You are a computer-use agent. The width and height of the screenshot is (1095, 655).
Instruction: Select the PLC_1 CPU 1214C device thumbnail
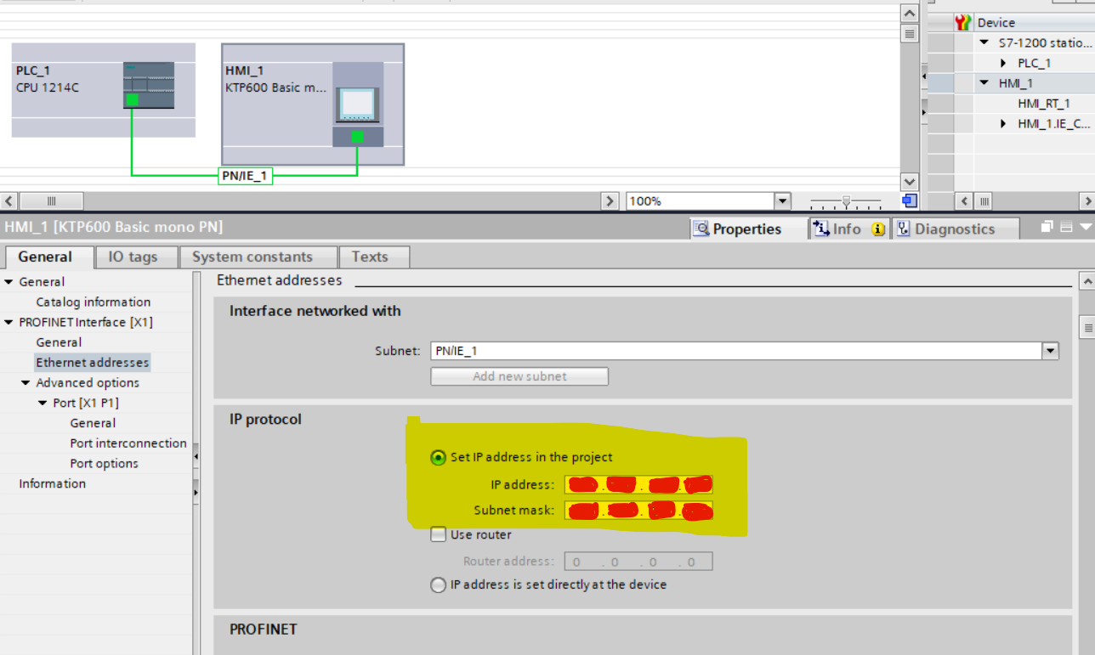click(x=149, y=85)
